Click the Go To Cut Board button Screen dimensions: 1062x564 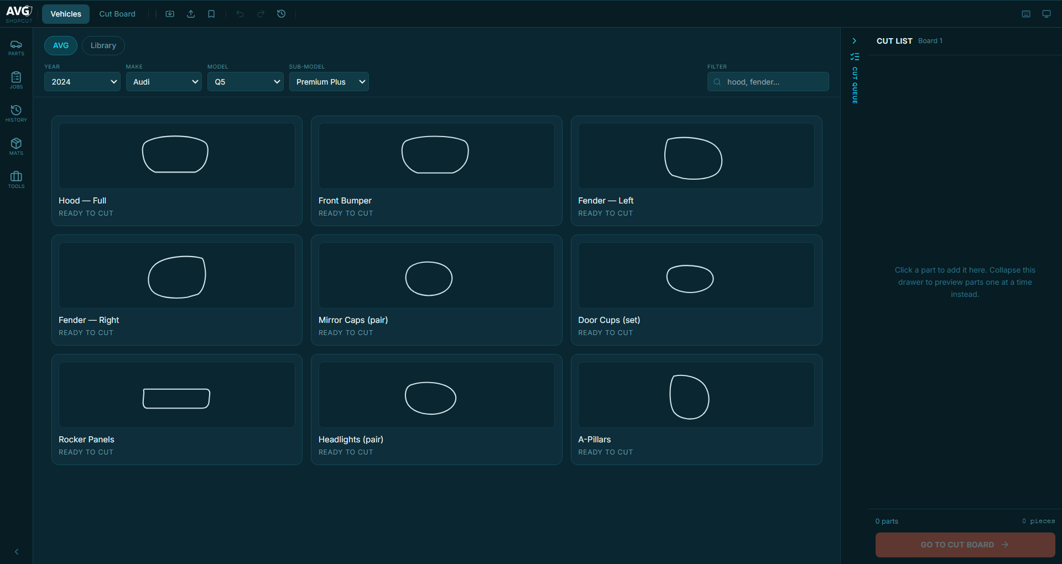[x=965, y=545]
